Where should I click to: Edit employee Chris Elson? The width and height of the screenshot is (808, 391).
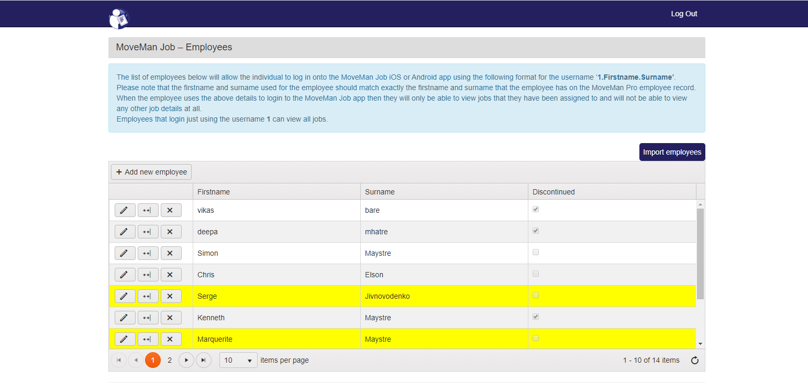[125, 275]
